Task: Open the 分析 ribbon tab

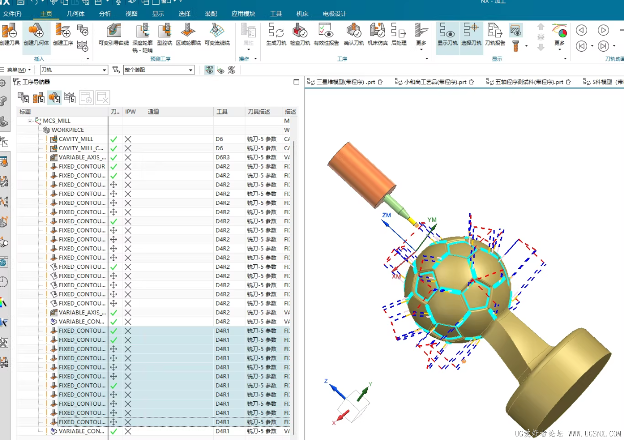Action: click(x=105, y=14)
